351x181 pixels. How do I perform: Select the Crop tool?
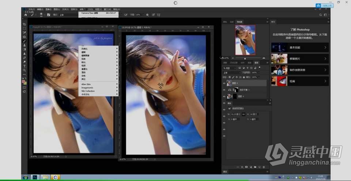tap(24, 24)
